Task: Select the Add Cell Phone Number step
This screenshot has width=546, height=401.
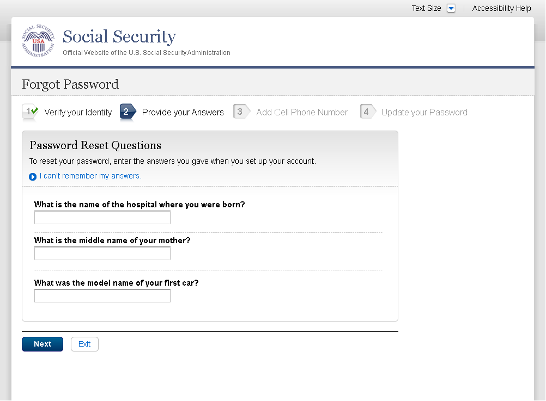Action: (302, 112)
